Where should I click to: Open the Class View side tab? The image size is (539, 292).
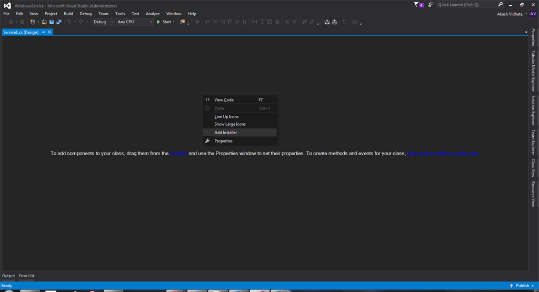click(x=533, y=168)
